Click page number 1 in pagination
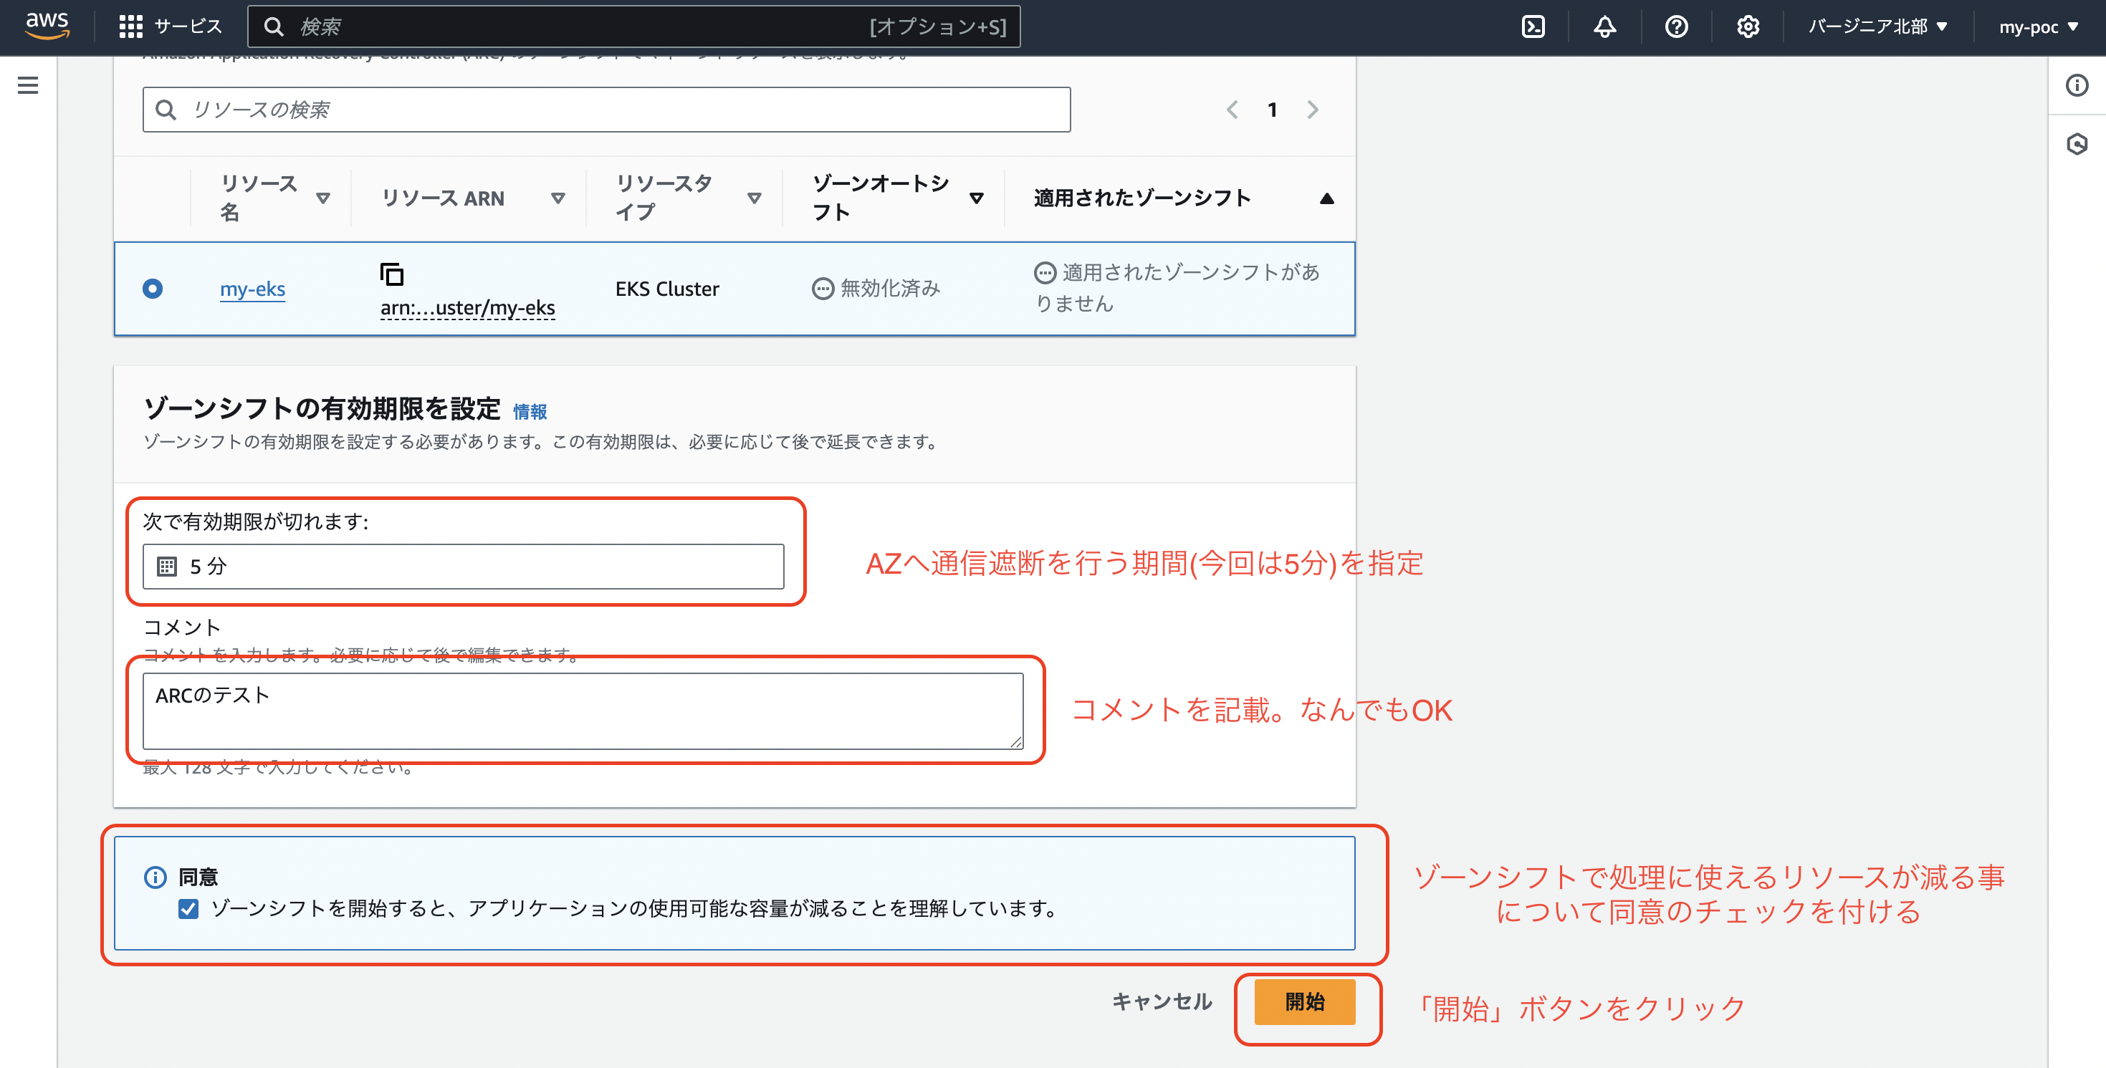Screen dimensions: 2106x1068 [x=1272, y=110]
